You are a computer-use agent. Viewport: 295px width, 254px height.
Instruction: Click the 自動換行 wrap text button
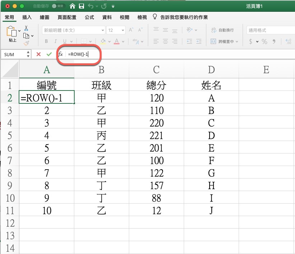point(222,30)
